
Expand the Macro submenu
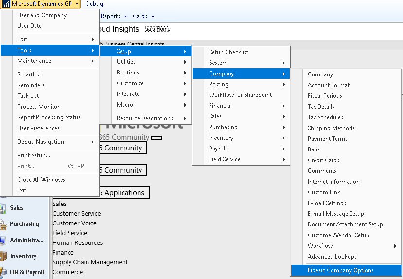click(145, 105)
